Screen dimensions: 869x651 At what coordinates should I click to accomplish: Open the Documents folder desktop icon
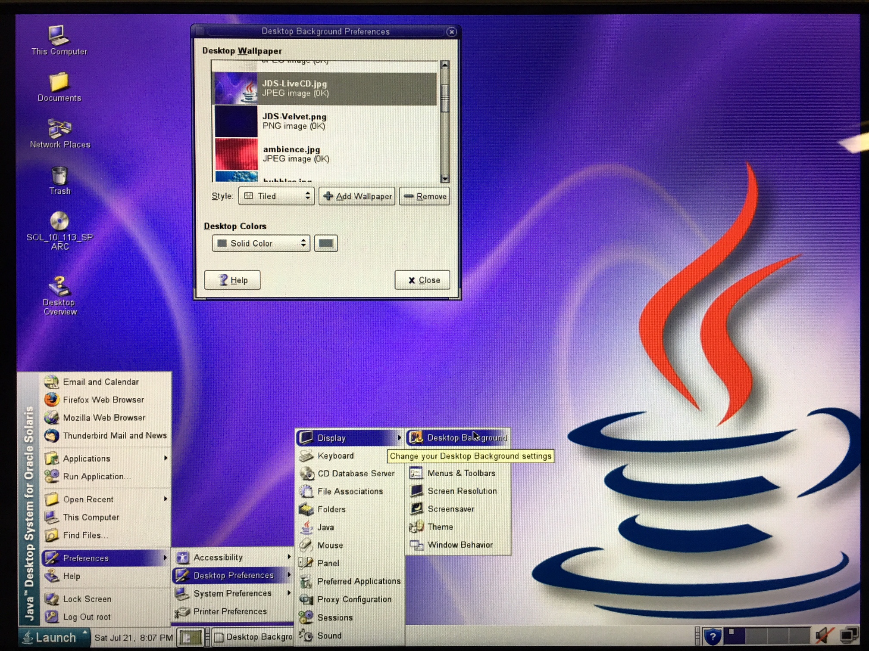pyautogui.click(x=59, y=87)
